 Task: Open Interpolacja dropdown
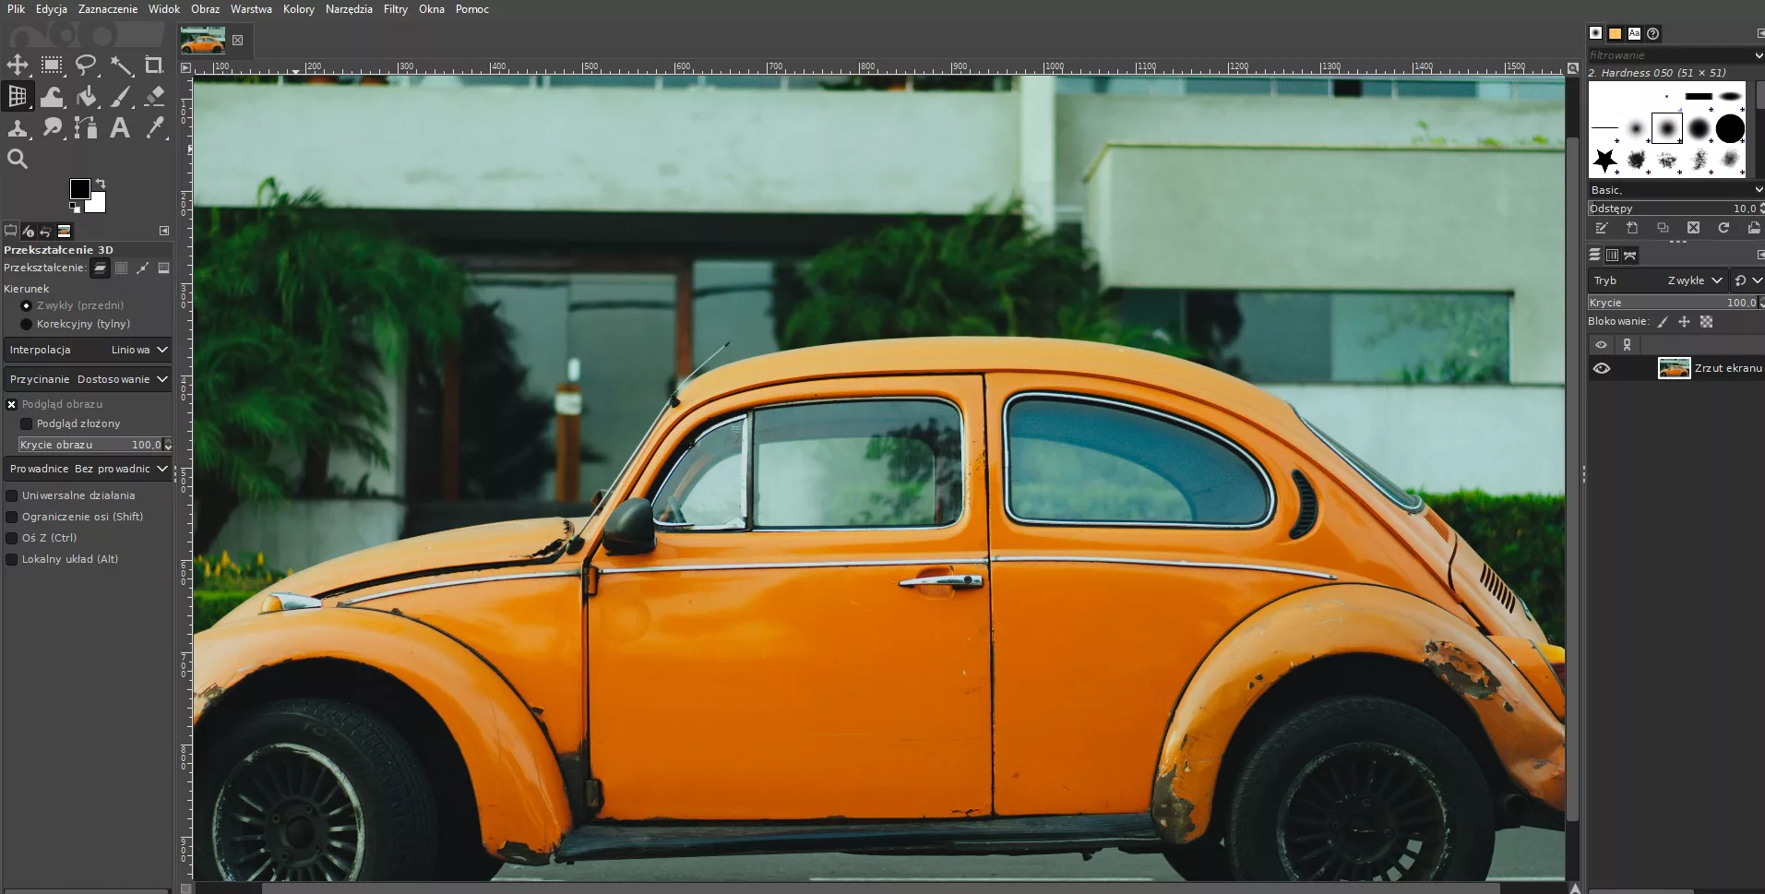click(x=88, y=351)
